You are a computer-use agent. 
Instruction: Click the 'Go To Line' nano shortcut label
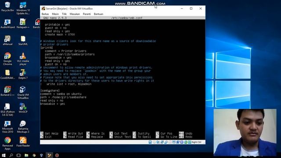point(169,137)
